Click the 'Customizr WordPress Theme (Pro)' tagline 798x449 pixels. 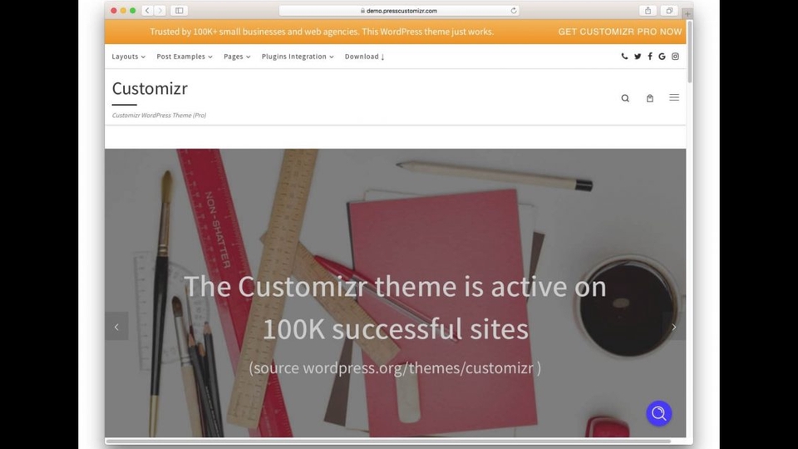coord(159,115)
